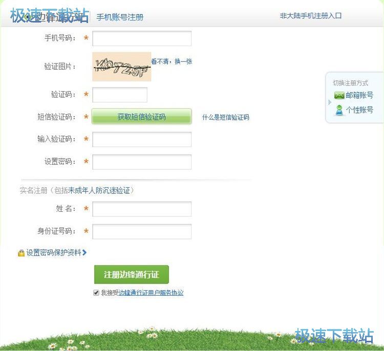Click the captcha verification image
This screenshot has width=384, height=351.
point(122,67)
